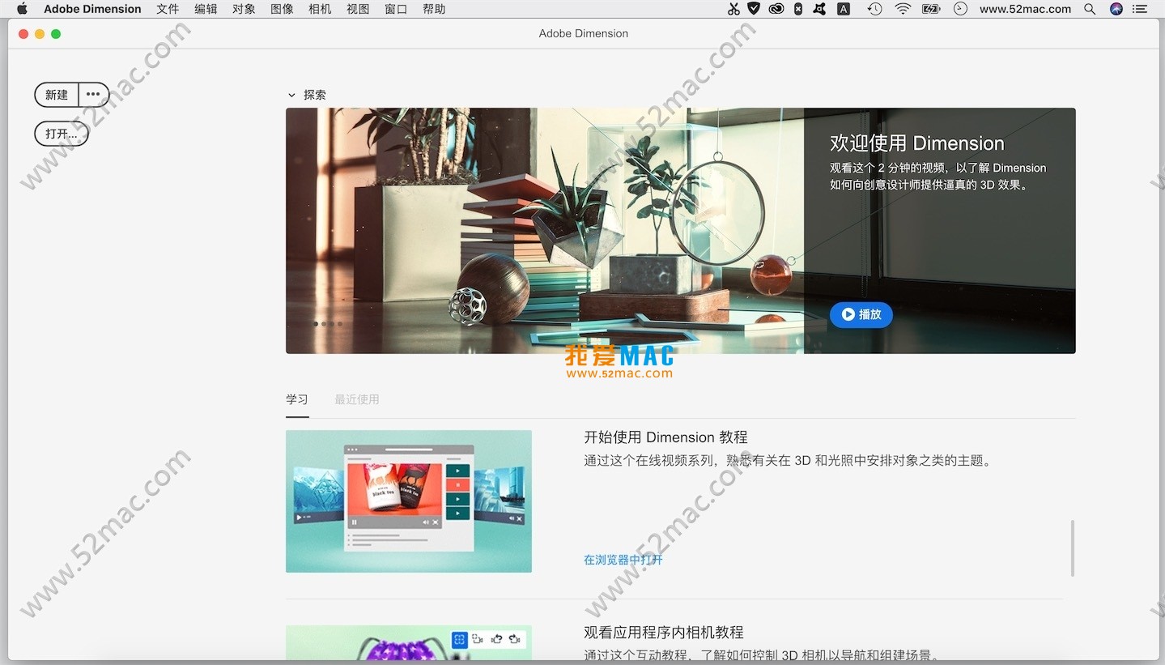Screen dimensions: 1165x665
Task: Open the Wi-Fi status menu
Action: pos(903,9)
